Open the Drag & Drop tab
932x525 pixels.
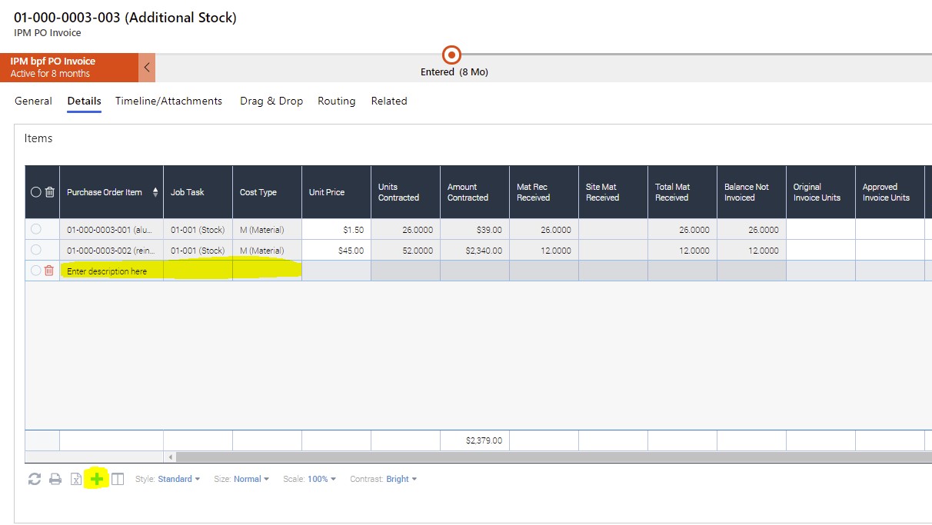[271, 101]
